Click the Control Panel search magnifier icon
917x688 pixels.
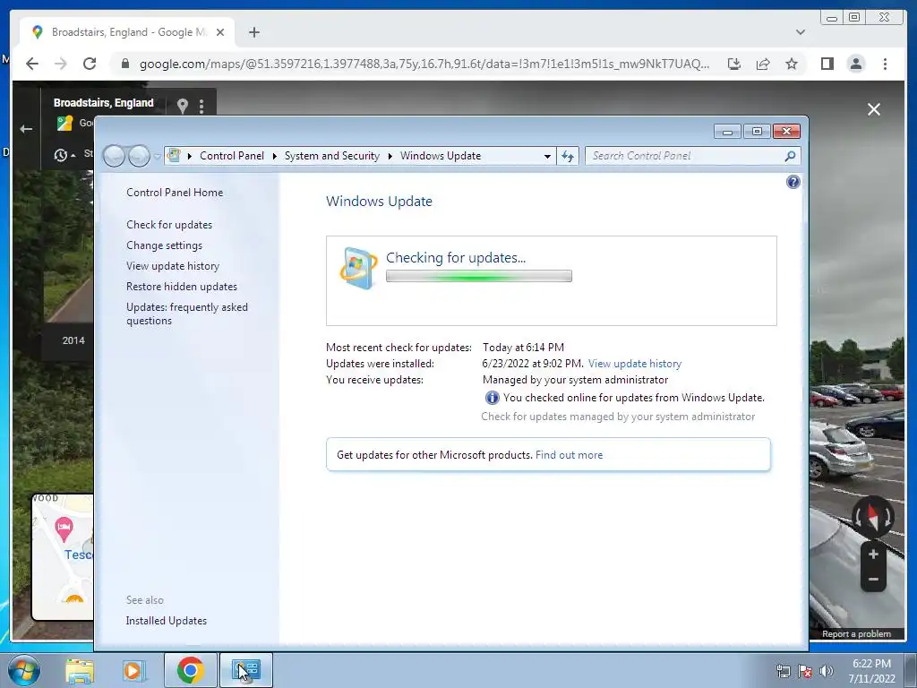click(x=790, y=156)
